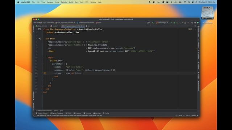Open IDE settings gear icon
This screenshot has width=232, height=130.
coord(195,23)
